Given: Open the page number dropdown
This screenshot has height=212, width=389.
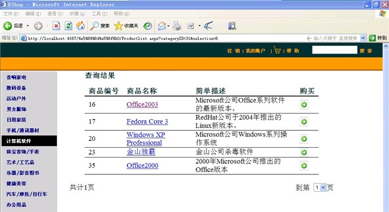Looking at the screenshot, I should (320, 188).
